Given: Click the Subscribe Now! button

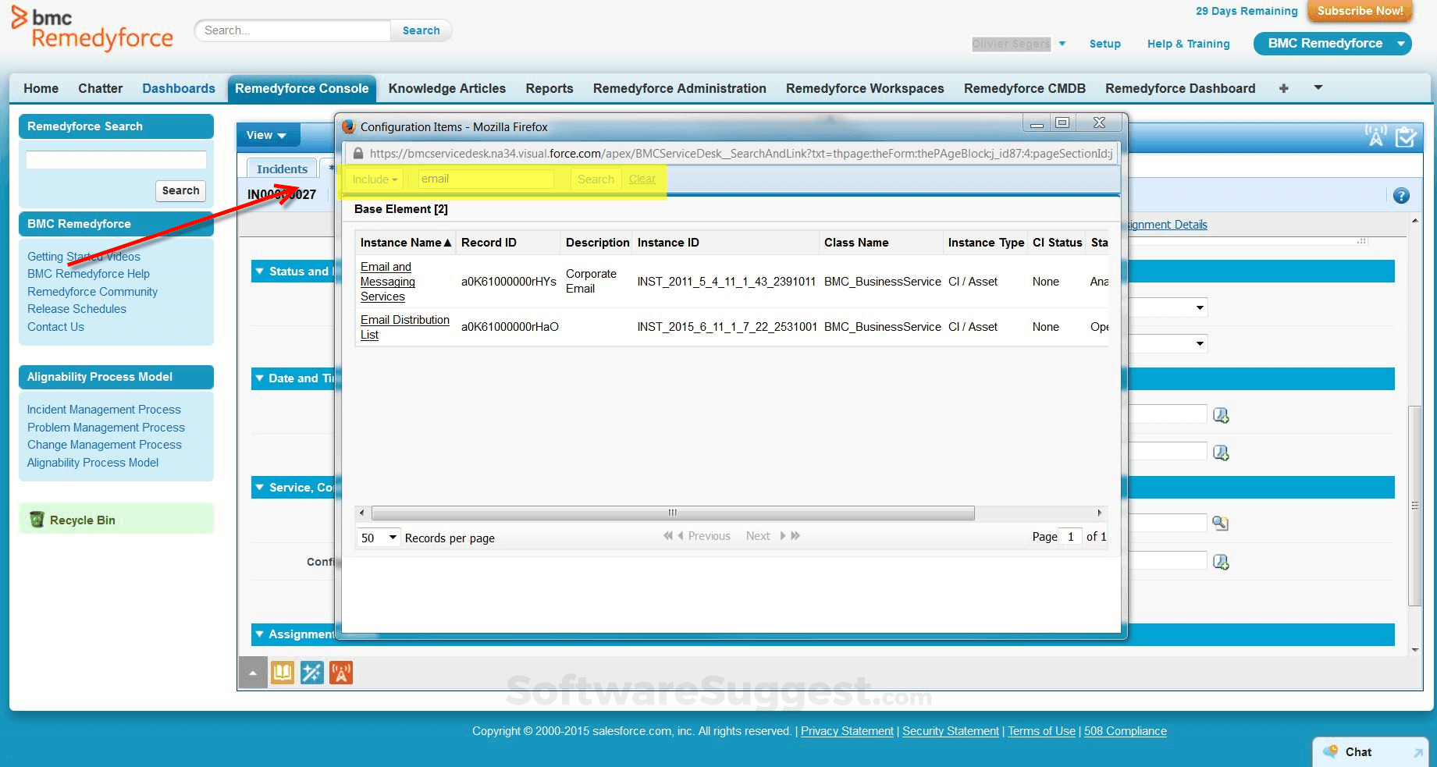Looking at the screenshot, I should 1361,11.
